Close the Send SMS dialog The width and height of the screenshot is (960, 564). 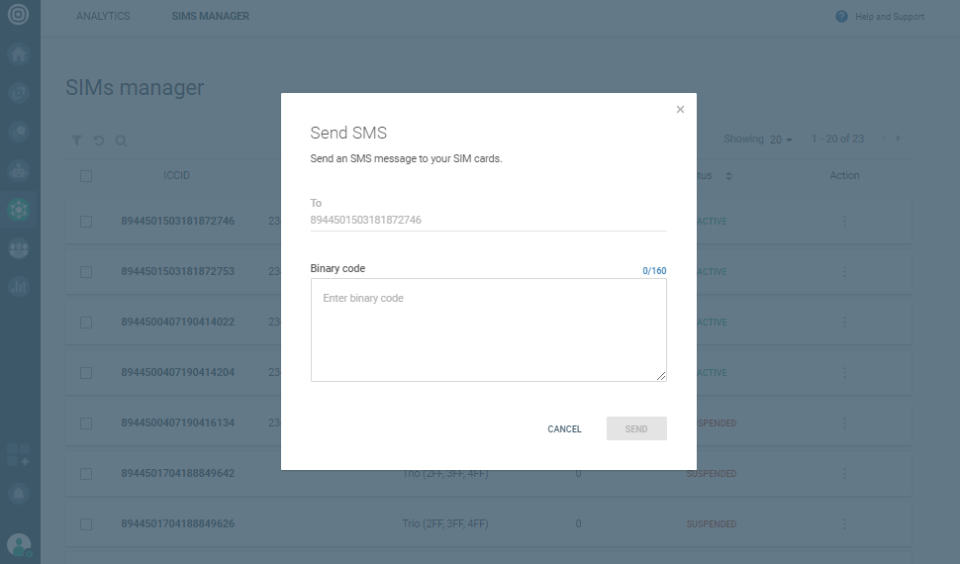click(x=680, y=110)
